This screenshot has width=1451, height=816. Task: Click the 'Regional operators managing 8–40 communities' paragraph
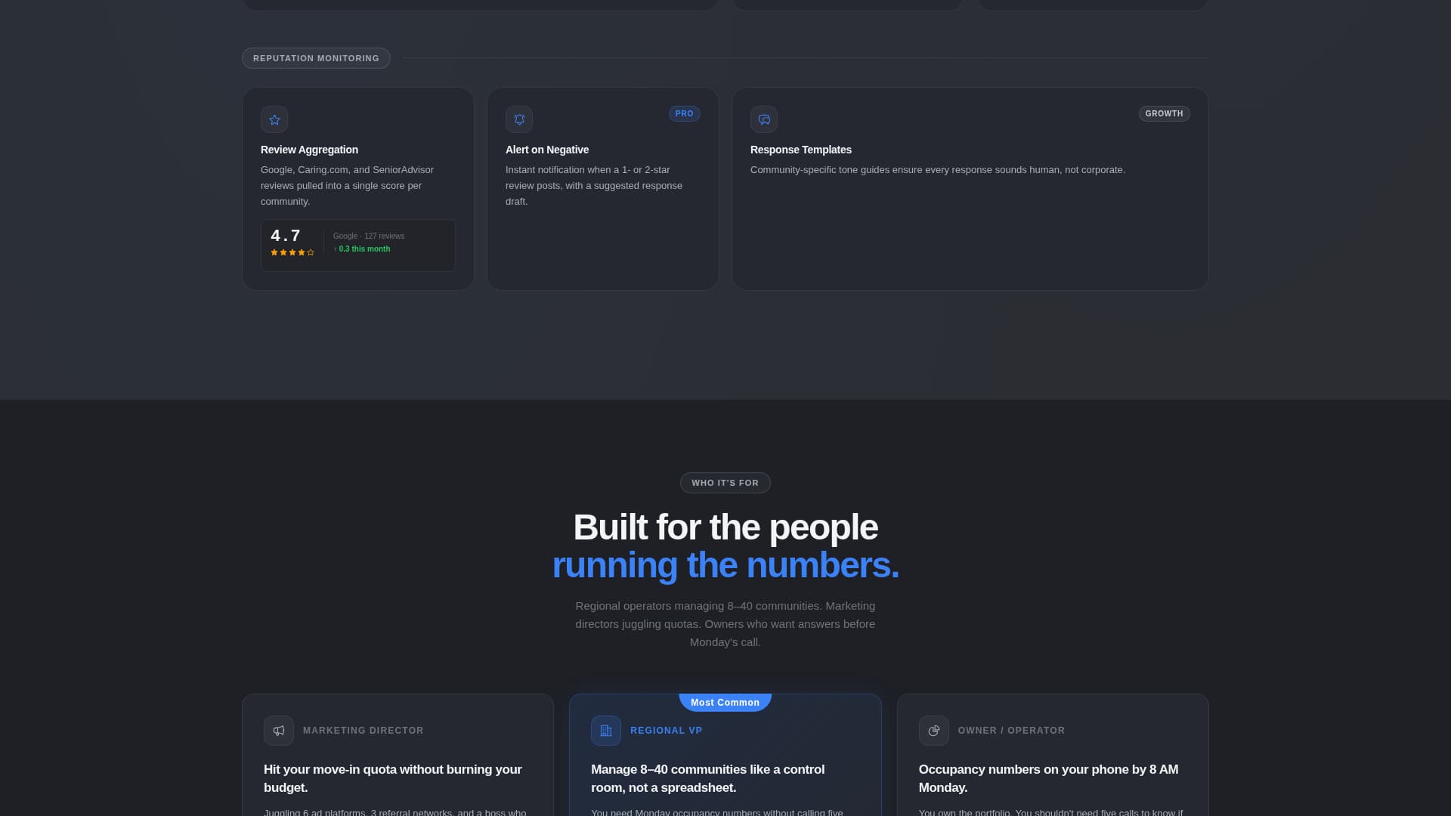[x=725, y=624]
